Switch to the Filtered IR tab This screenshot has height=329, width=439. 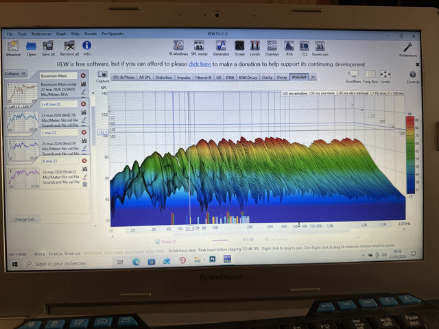coord(203,77)
